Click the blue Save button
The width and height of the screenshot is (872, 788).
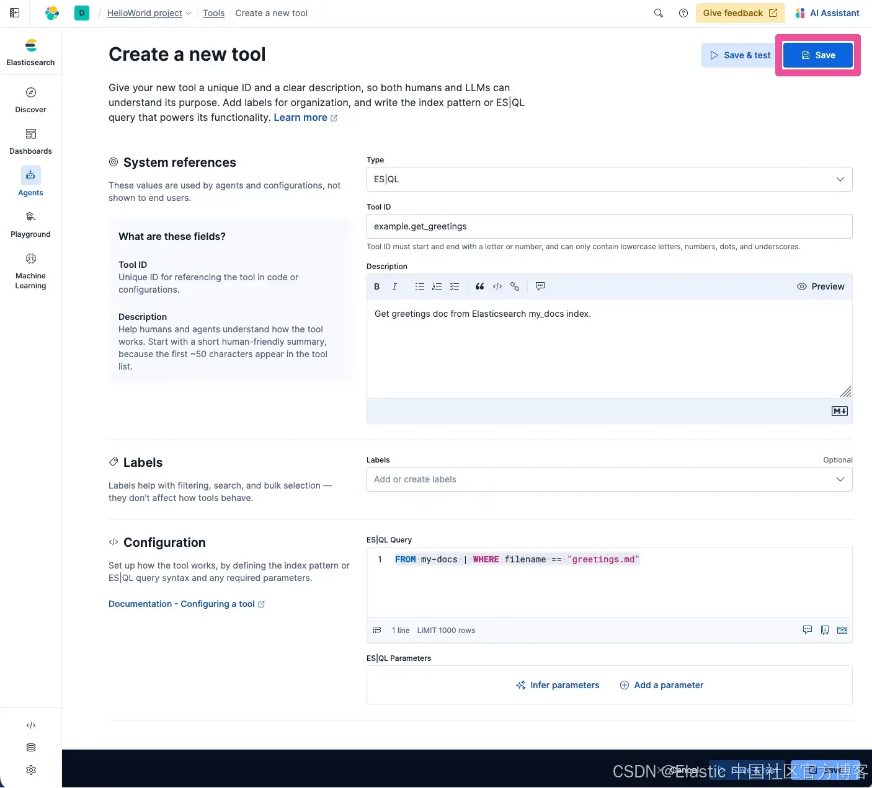(818, 55)
